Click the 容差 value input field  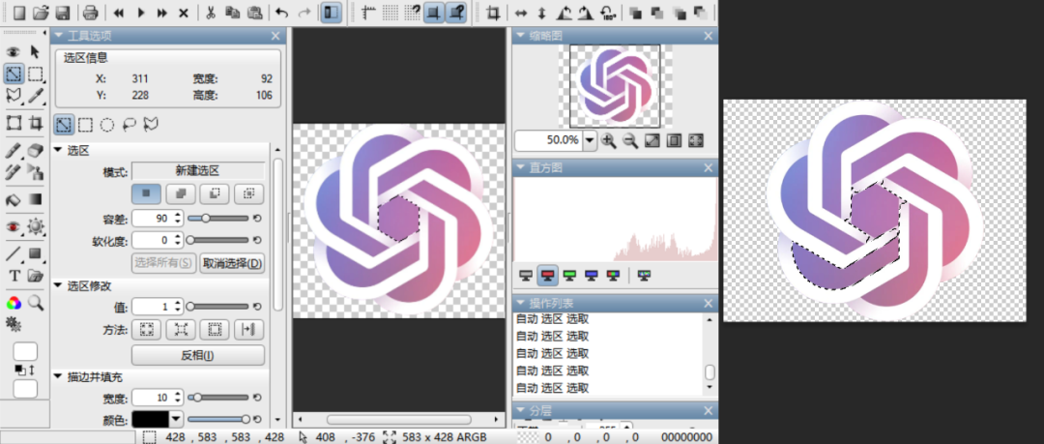(x=158, y=218)
